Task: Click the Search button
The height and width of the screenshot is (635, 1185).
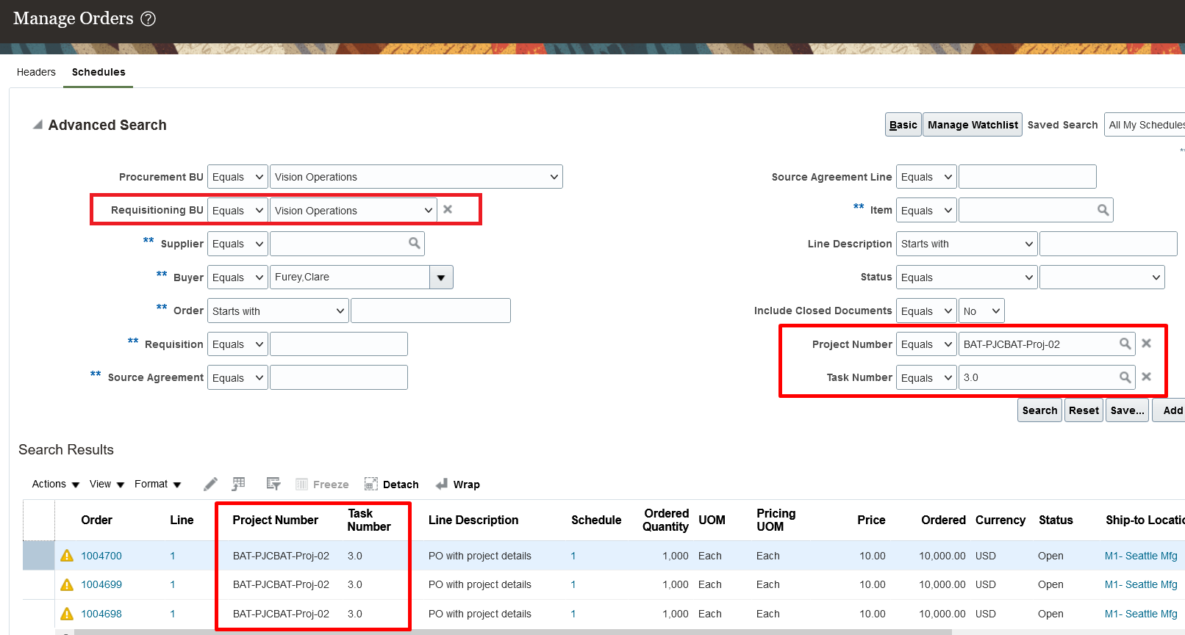Action: point(1039,410)
